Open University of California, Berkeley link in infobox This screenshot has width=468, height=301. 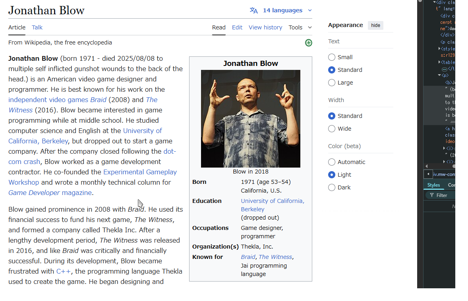(273, 201)
